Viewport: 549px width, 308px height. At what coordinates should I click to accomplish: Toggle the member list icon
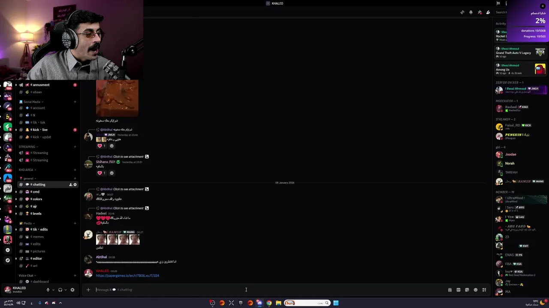pyautogui.click(x=488, y=12)
